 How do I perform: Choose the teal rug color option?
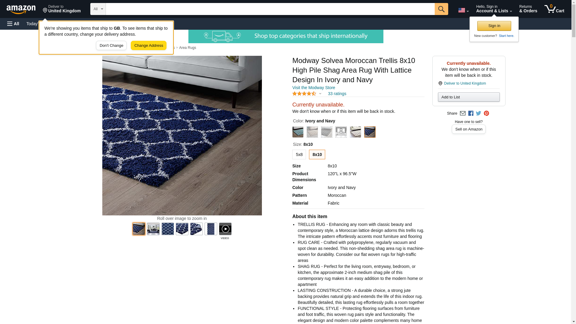click(298, 132)
